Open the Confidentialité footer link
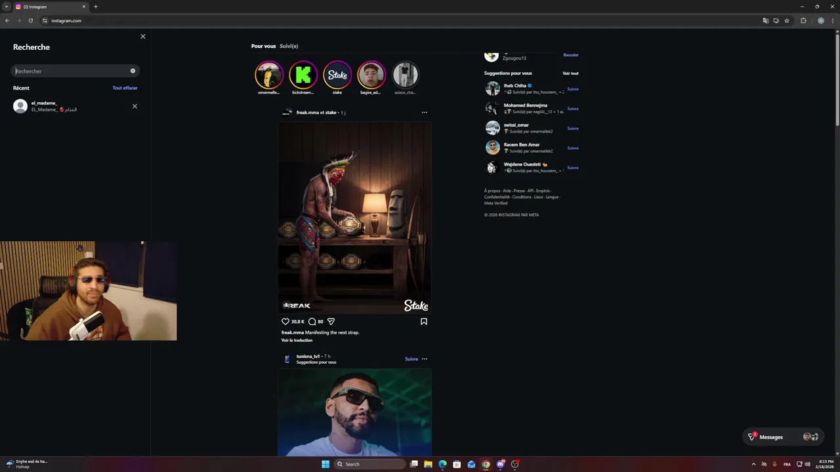 pos(497,197)
